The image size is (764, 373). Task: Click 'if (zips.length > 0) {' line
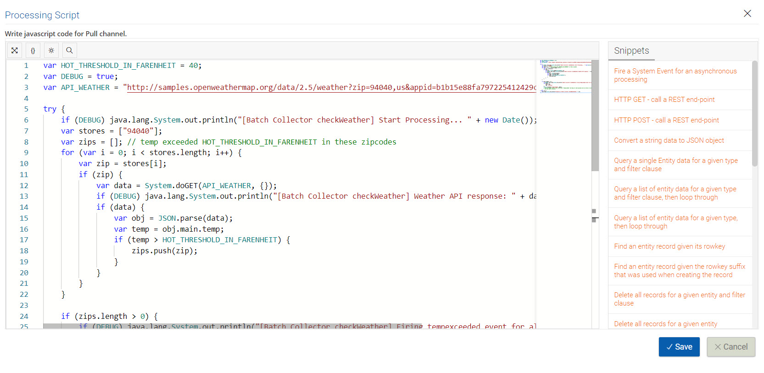point(110,317)
